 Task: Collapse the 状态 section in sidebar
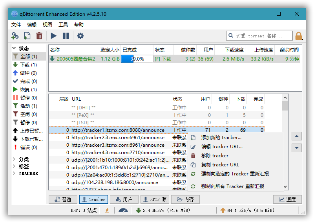15,48
